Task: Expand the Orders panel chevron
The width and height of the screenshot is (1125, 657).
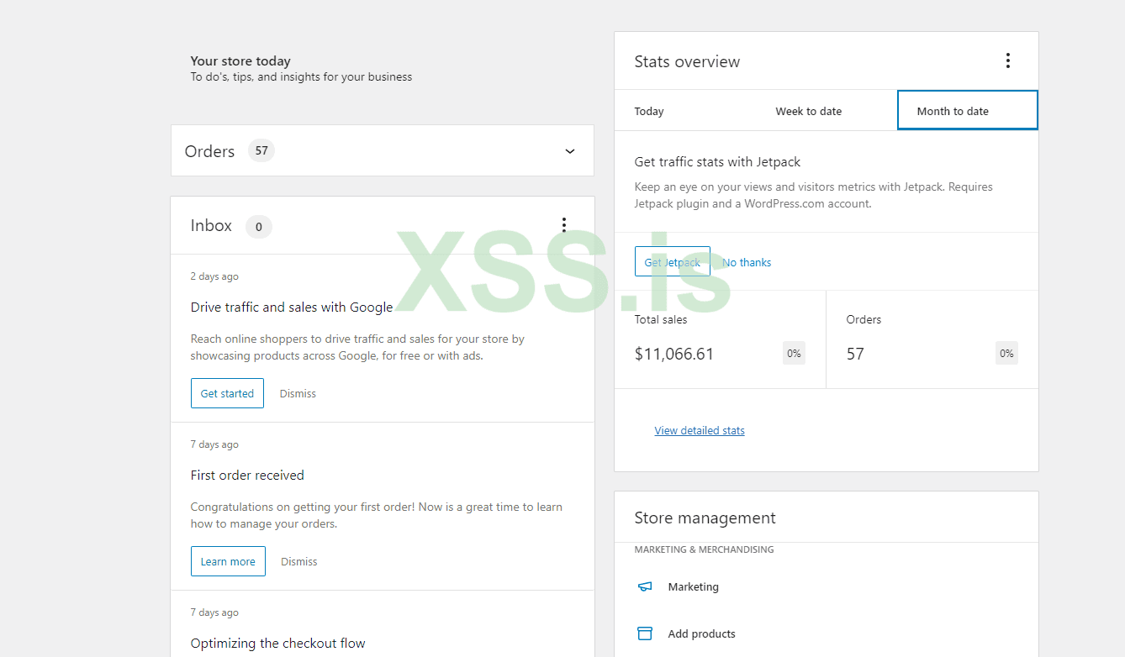Action: point(570,151)
